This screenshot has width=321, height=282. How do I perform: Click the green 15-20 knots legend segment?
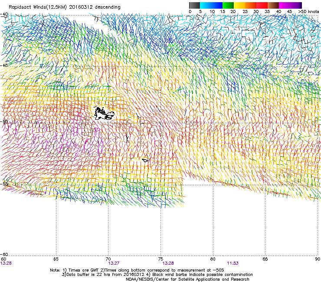pyautogui.click(x=228, y=5)
